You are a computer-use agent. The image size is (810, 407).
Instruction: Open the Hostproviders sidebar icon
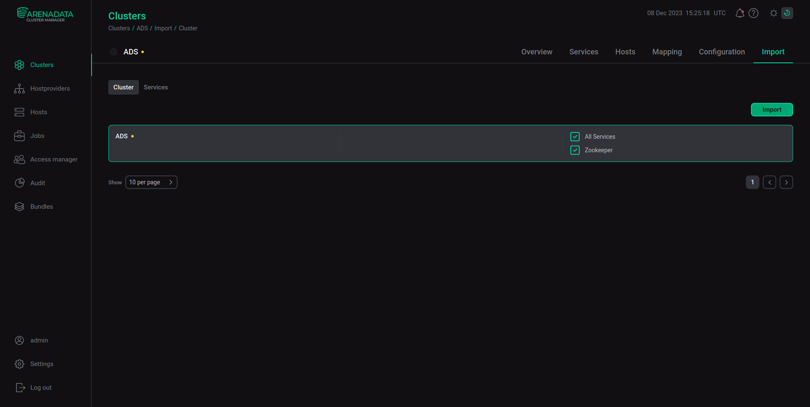19,89
